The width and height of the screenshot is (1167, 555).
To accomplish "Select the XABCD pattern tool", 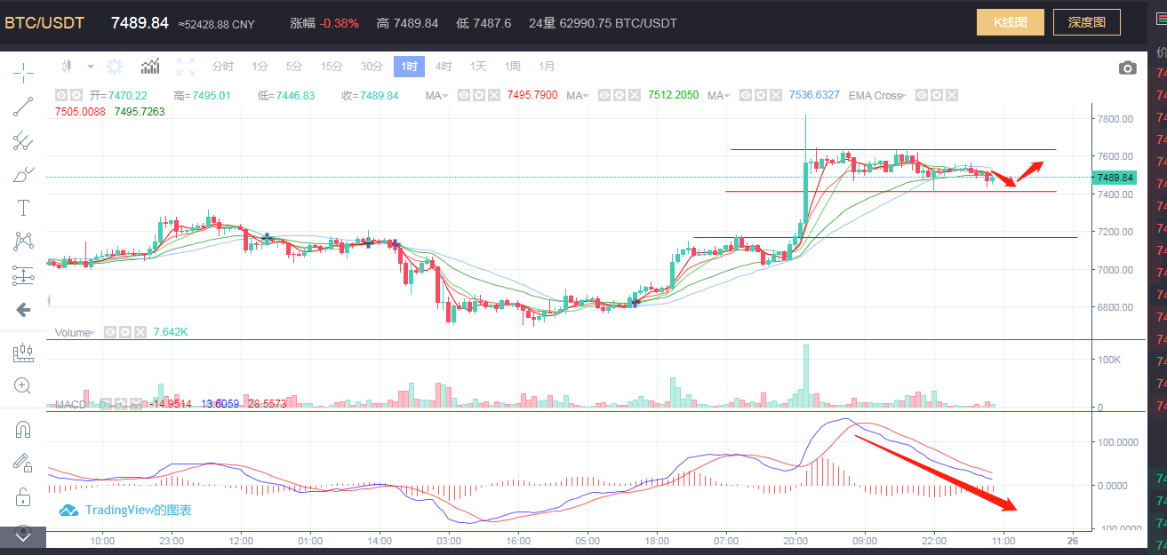I will click(x=23, y=241).
